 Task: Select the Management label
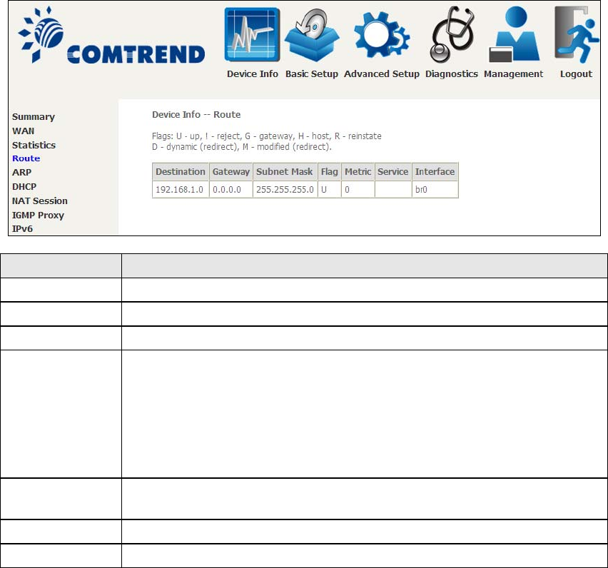click(x=513, y=74)
